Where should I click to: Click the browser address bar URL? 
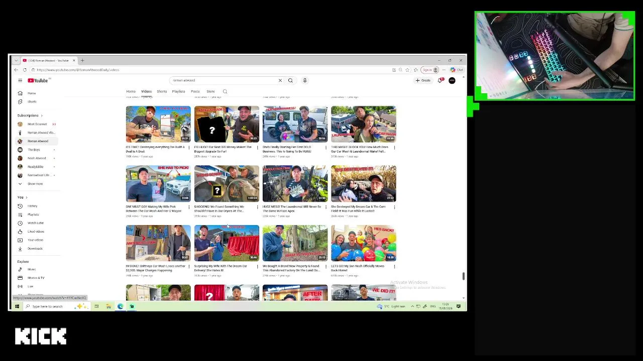point(78,70)
